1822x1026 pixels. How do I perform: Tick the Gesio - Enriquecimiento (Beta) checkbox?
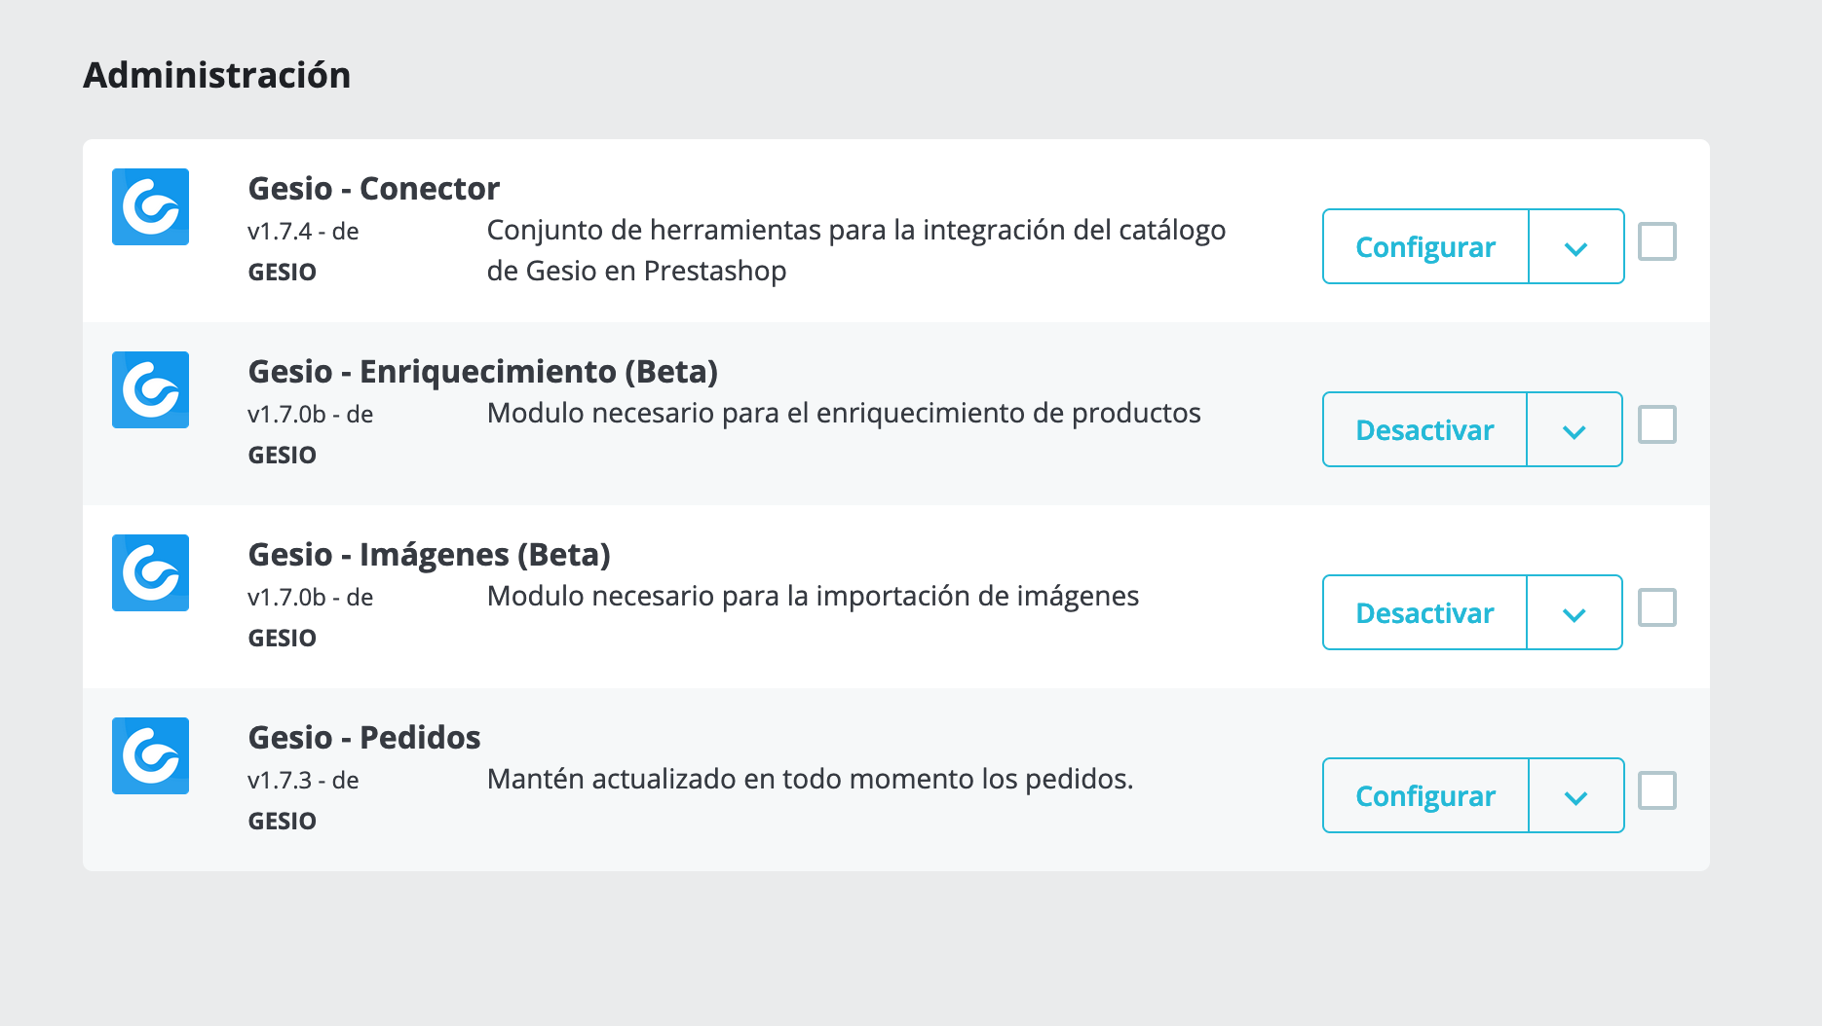(1656, 424)
